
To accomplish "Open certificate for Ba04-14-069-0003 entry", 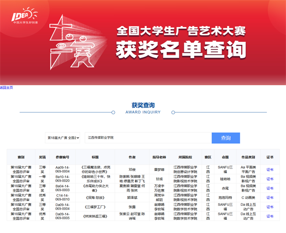I will (270, 188).
